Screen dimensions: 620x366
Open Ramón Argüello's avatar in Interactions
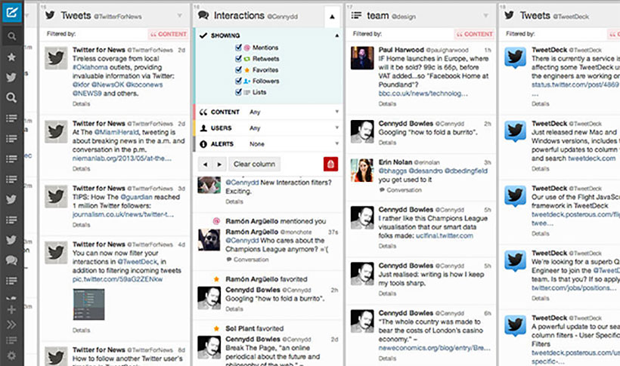click(209, 240)
